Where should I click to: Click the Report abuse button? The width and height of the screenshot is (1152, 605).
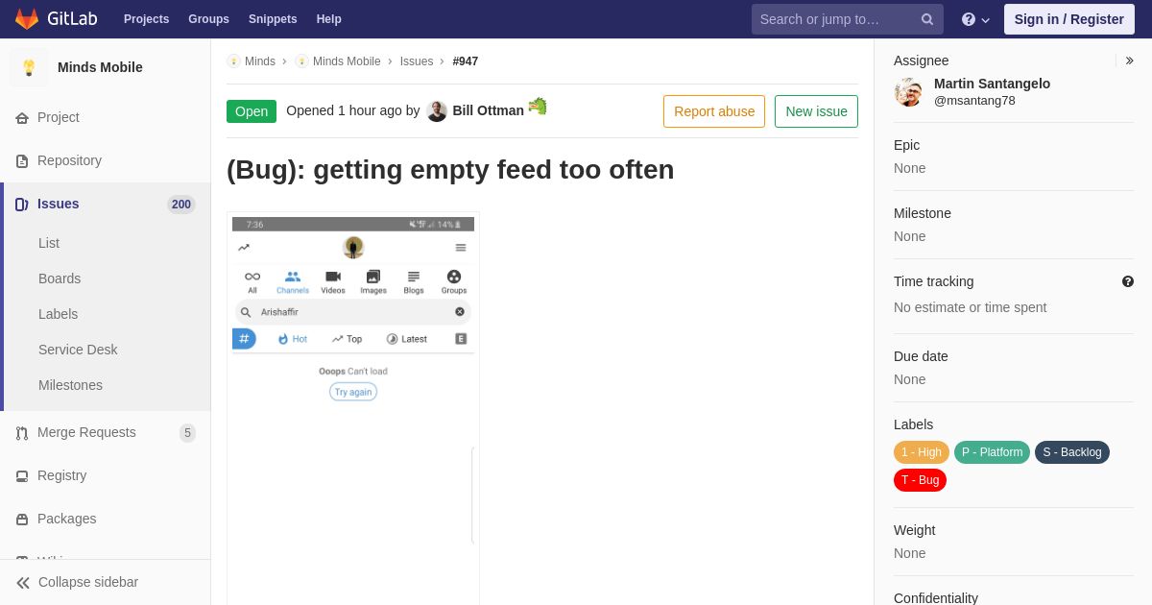pos(714,111)
